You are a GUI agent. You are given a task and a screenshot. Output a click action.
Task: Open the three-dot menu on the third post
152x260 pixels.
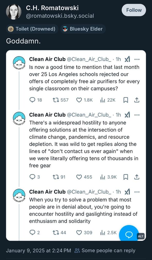[136, 192]
